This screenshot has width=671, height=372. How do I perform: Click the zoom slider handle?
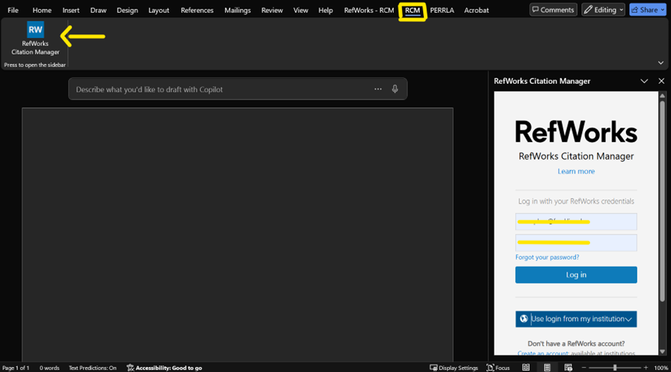tap(615, 368)
